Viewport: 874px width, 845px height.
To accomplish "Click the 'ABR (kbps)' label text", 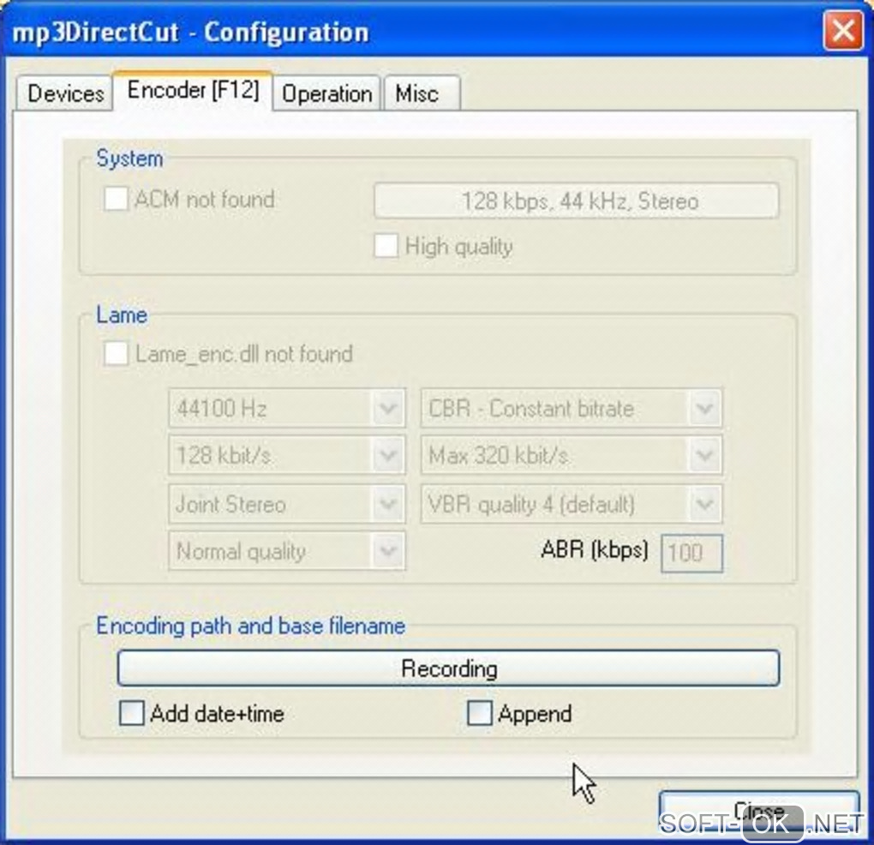I will click(x=594, y=550).
